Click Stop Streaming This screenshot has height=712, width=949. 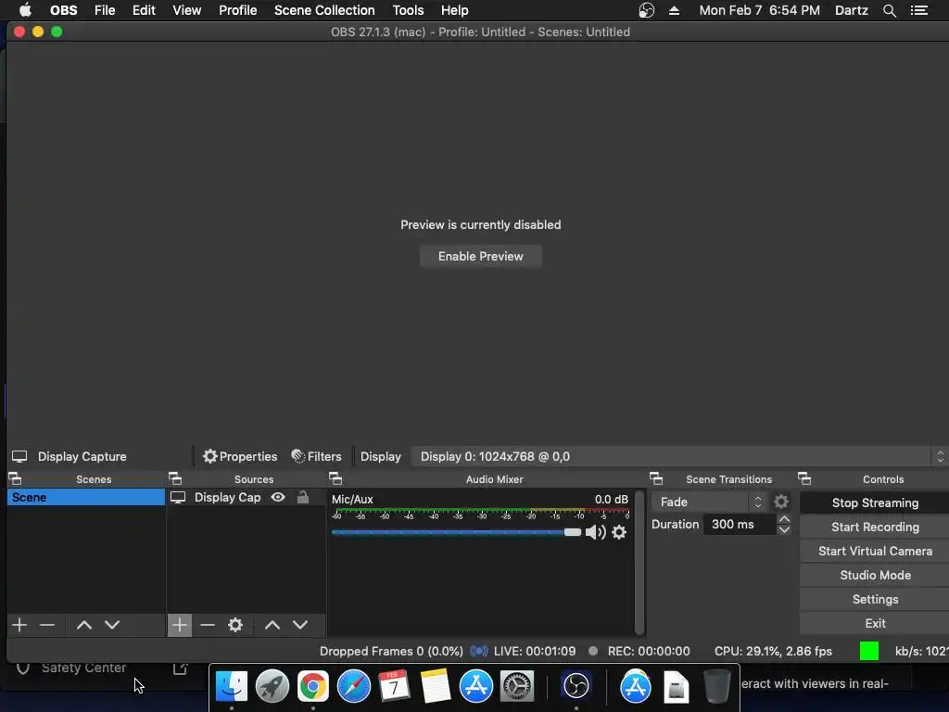point(875,502)
